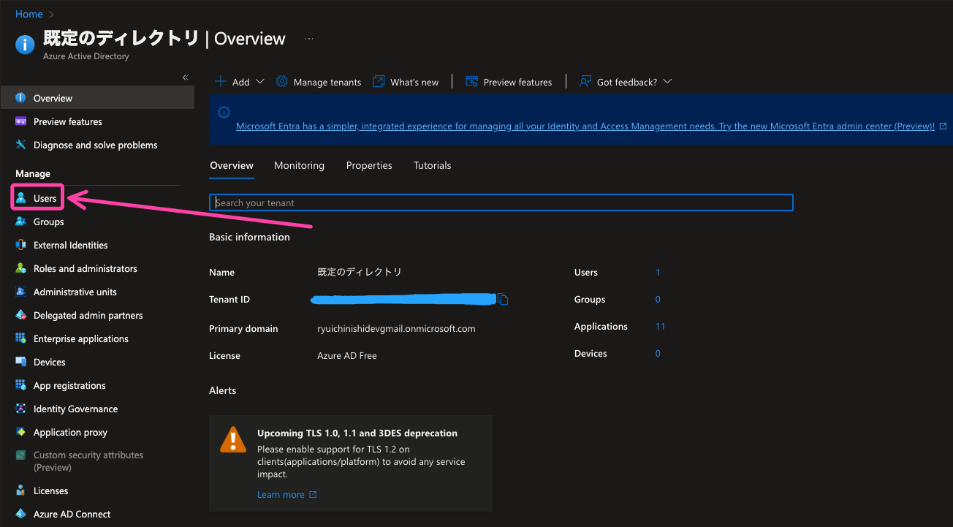Click the App registrations icon
The height and width of the screenshot is (527, 953).
pos(20,385)
